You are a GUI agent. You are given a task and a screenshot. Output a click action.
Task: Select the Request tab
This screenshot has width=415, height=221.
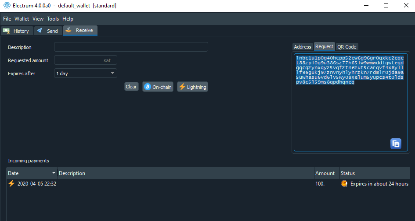point(324,46)
